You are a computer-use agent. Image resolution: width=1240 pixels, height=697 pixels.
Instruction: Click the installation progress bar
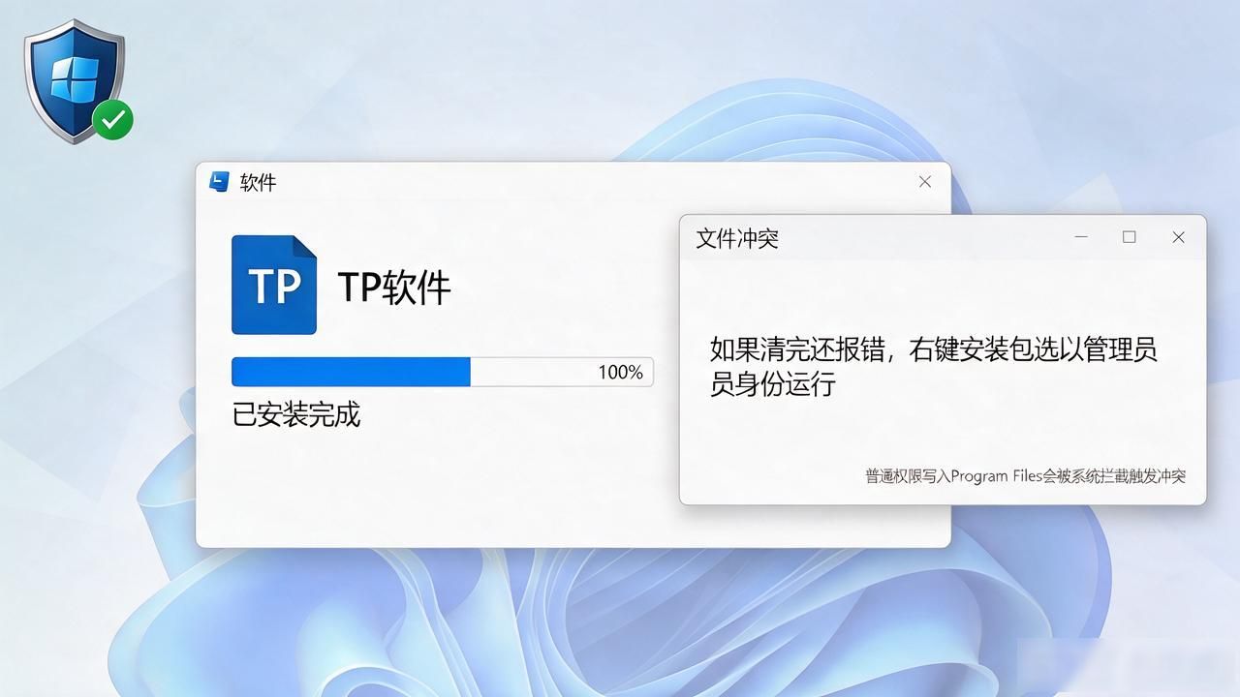coord(442,372)
